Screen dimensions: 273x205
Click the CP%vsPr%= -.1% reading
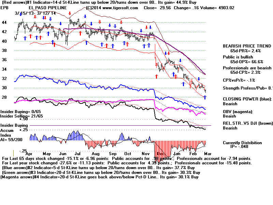(x=239, y=80)
